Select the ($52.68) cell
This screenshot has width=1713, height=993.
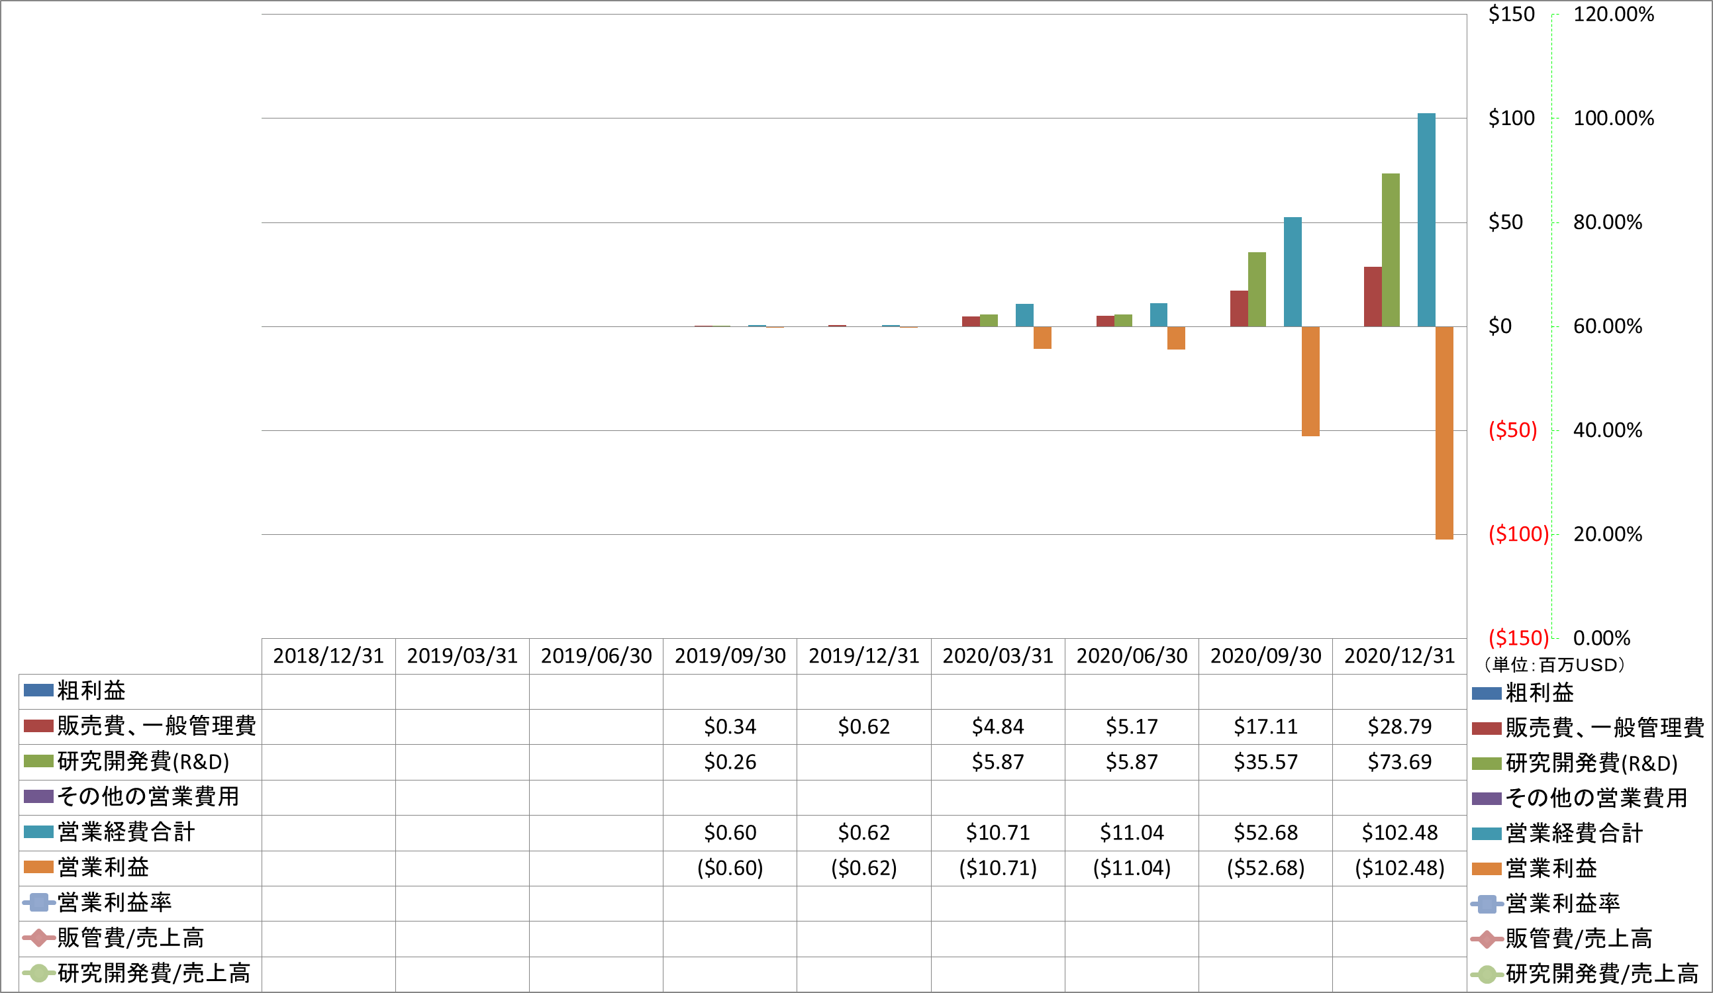tap(1266, 868)
